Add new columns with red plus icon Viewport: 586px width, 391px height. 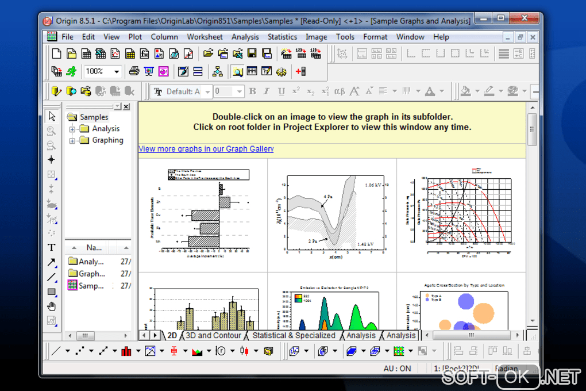(x=300, y=71)
